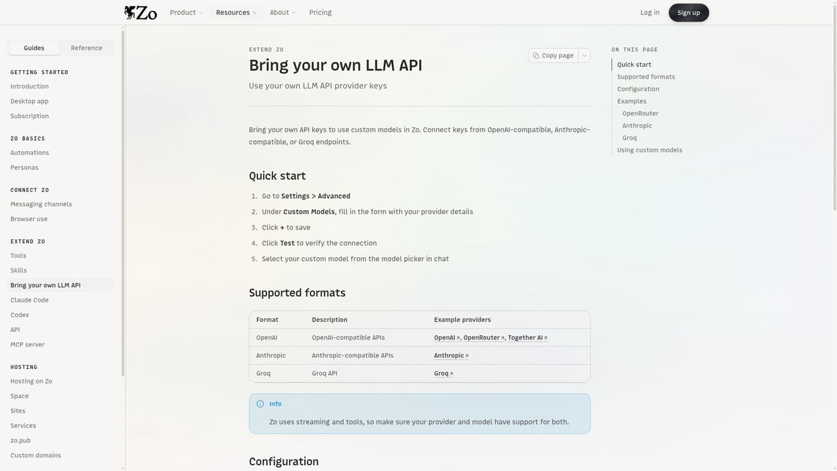Go to Automations in the sidebar
The image size is (837, 471).
coord(29,153)
